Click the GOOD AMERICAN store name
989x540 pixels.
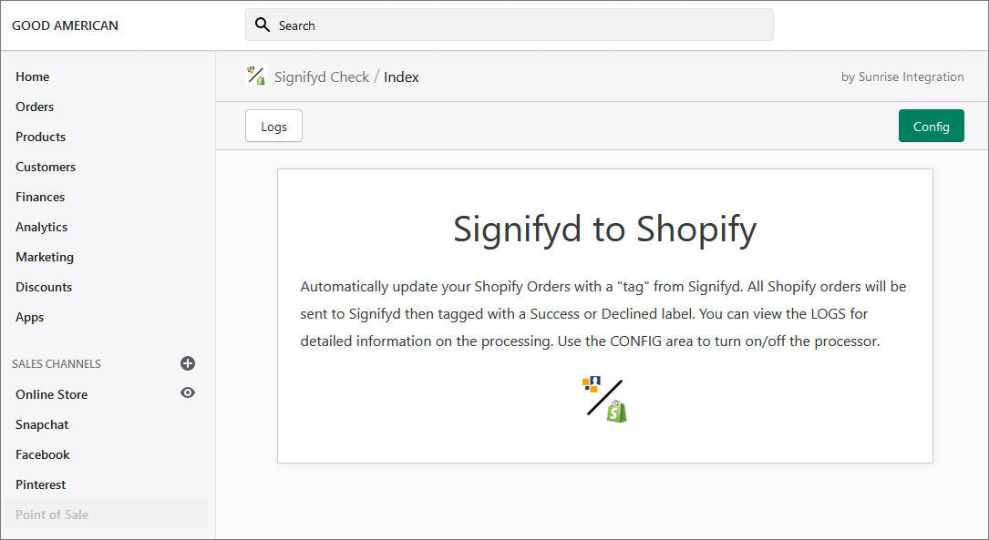click(x=65, y=25)
